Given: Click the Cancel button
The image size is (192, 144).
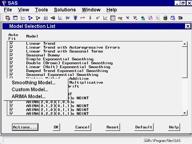Looking at the screenshot, I should click(x=83, y=127).
